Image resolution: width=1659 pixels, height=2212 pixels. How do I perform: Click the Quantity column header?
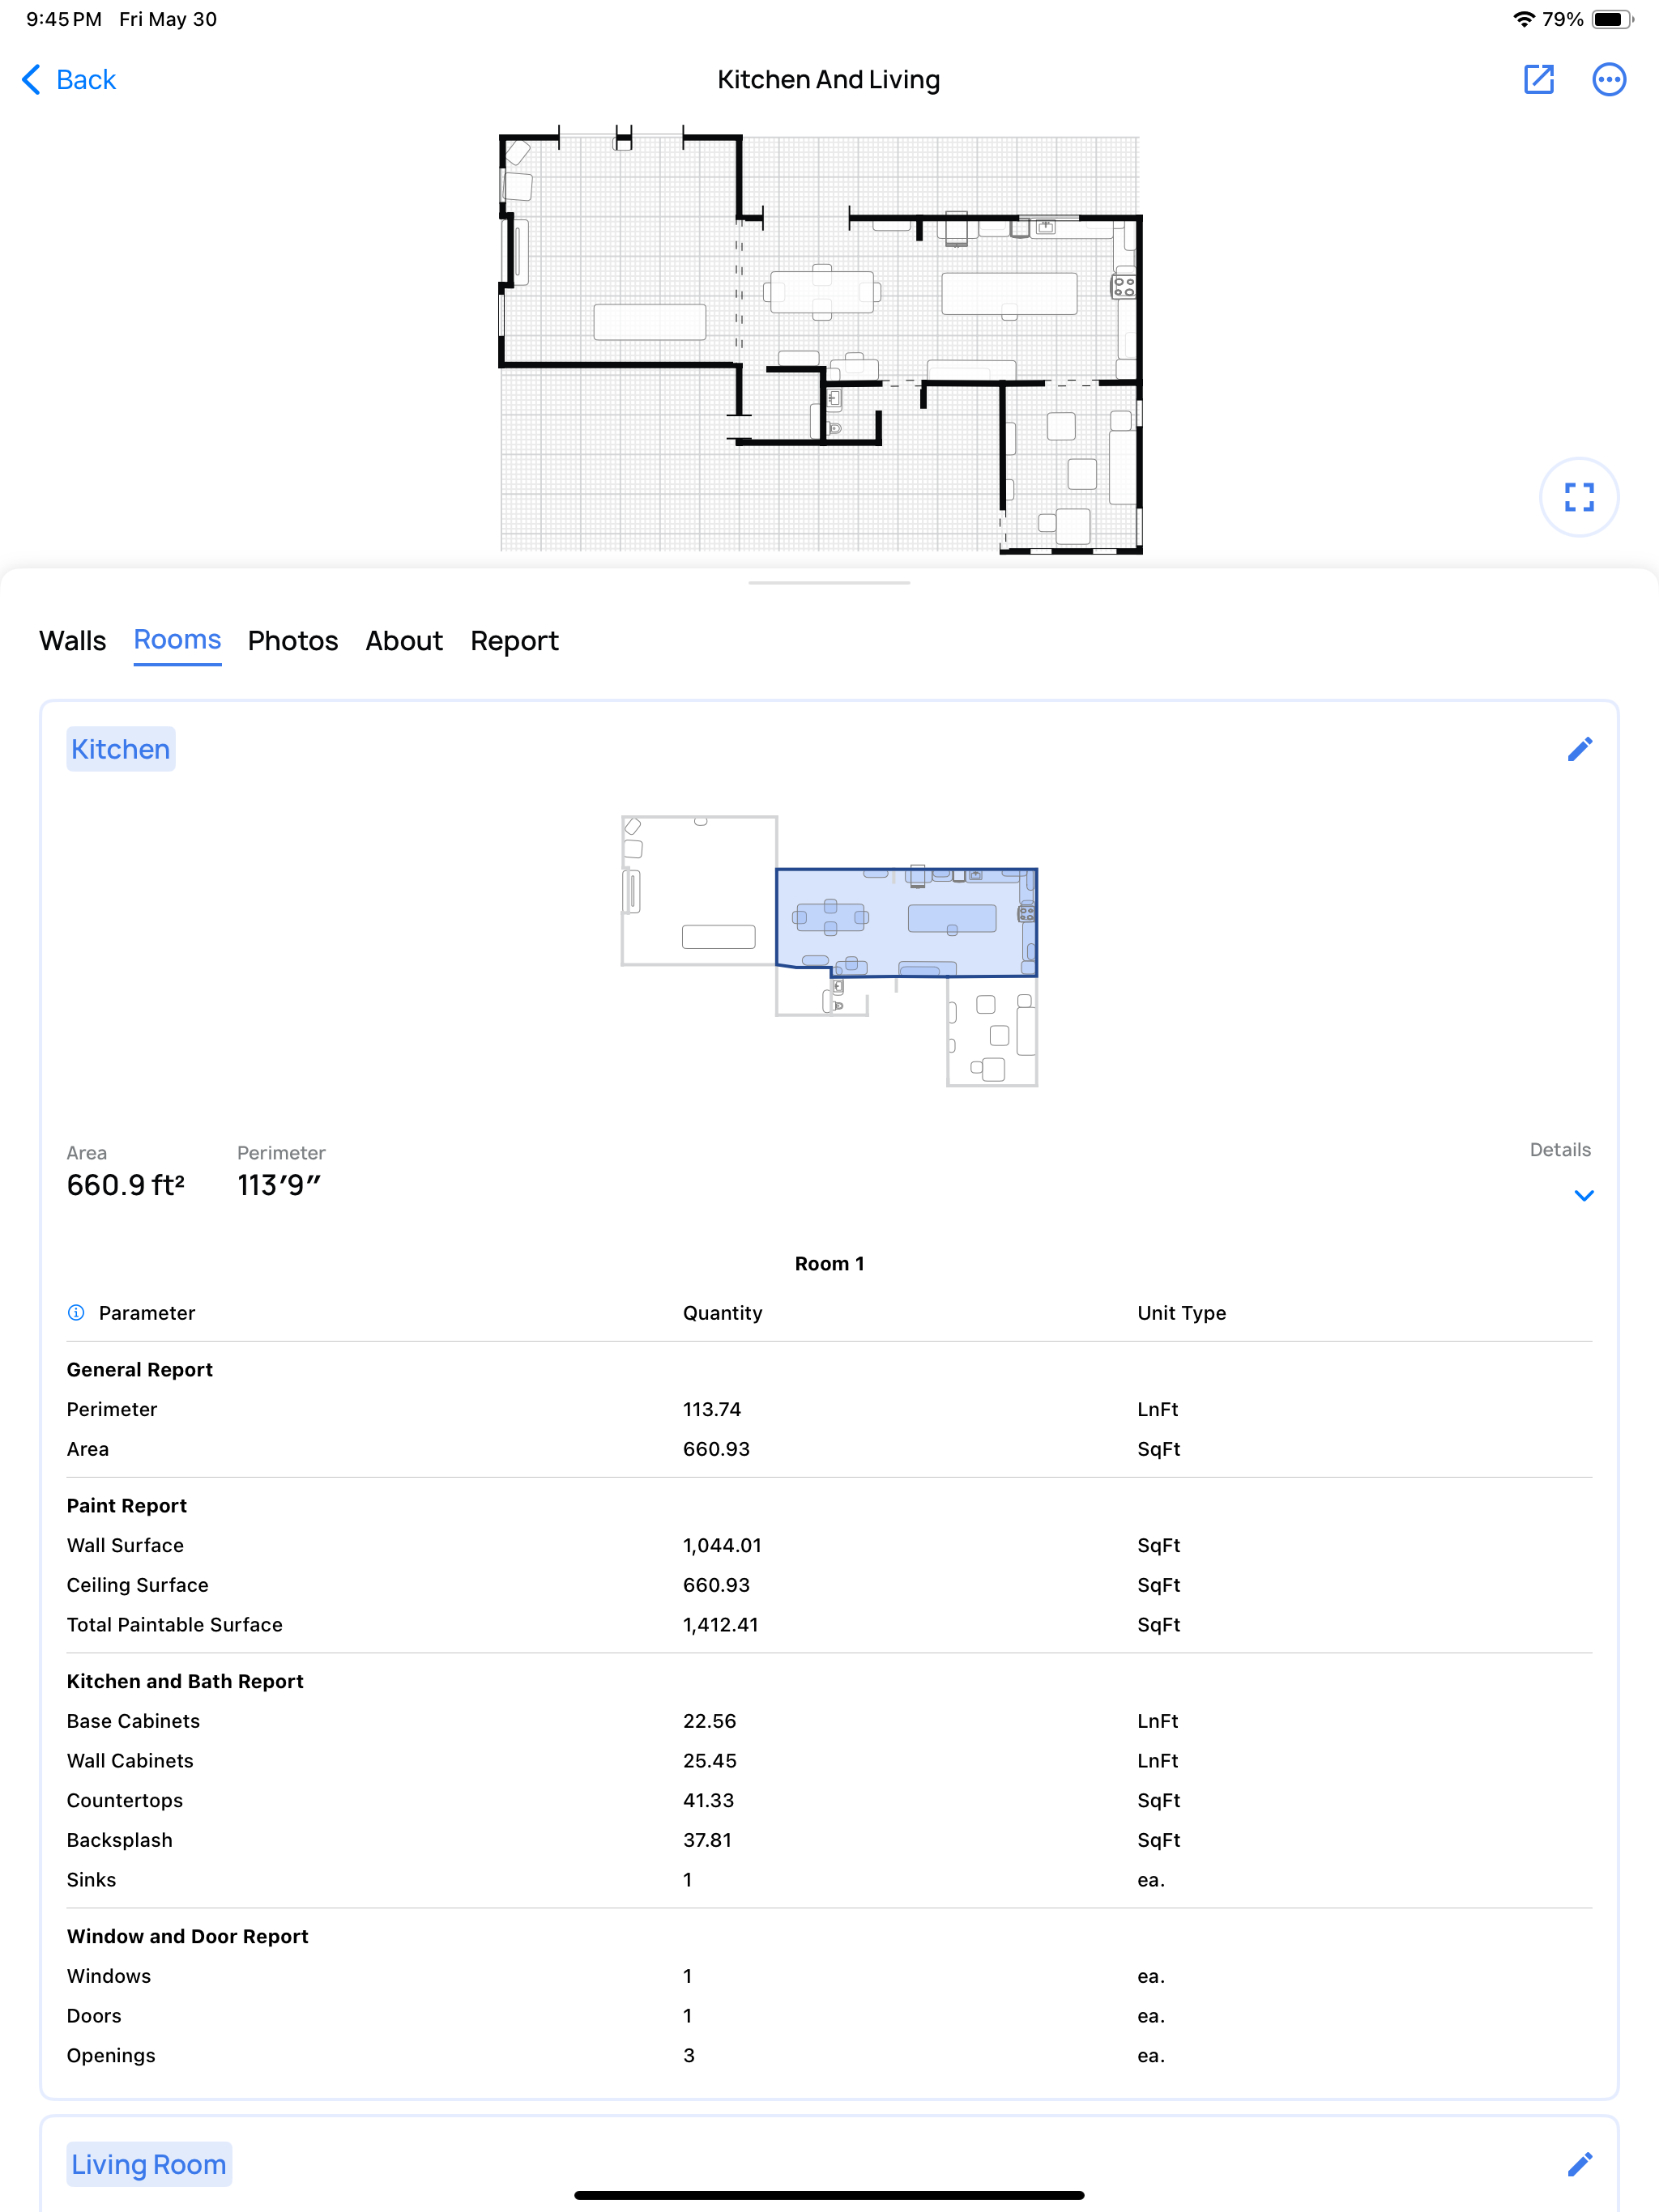tap(722, 1313)
